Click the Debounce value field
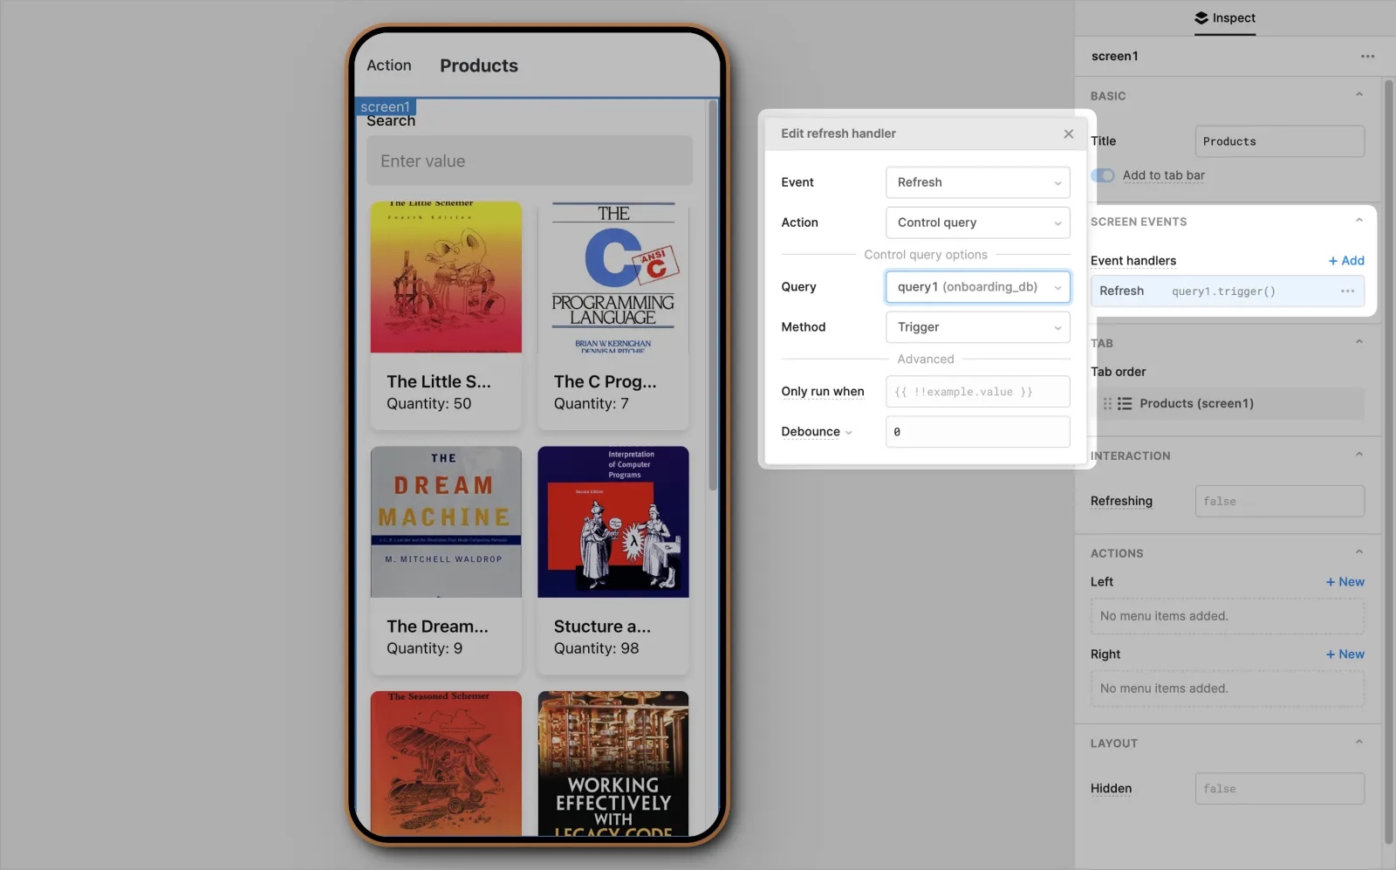 [x=977, y=432]
